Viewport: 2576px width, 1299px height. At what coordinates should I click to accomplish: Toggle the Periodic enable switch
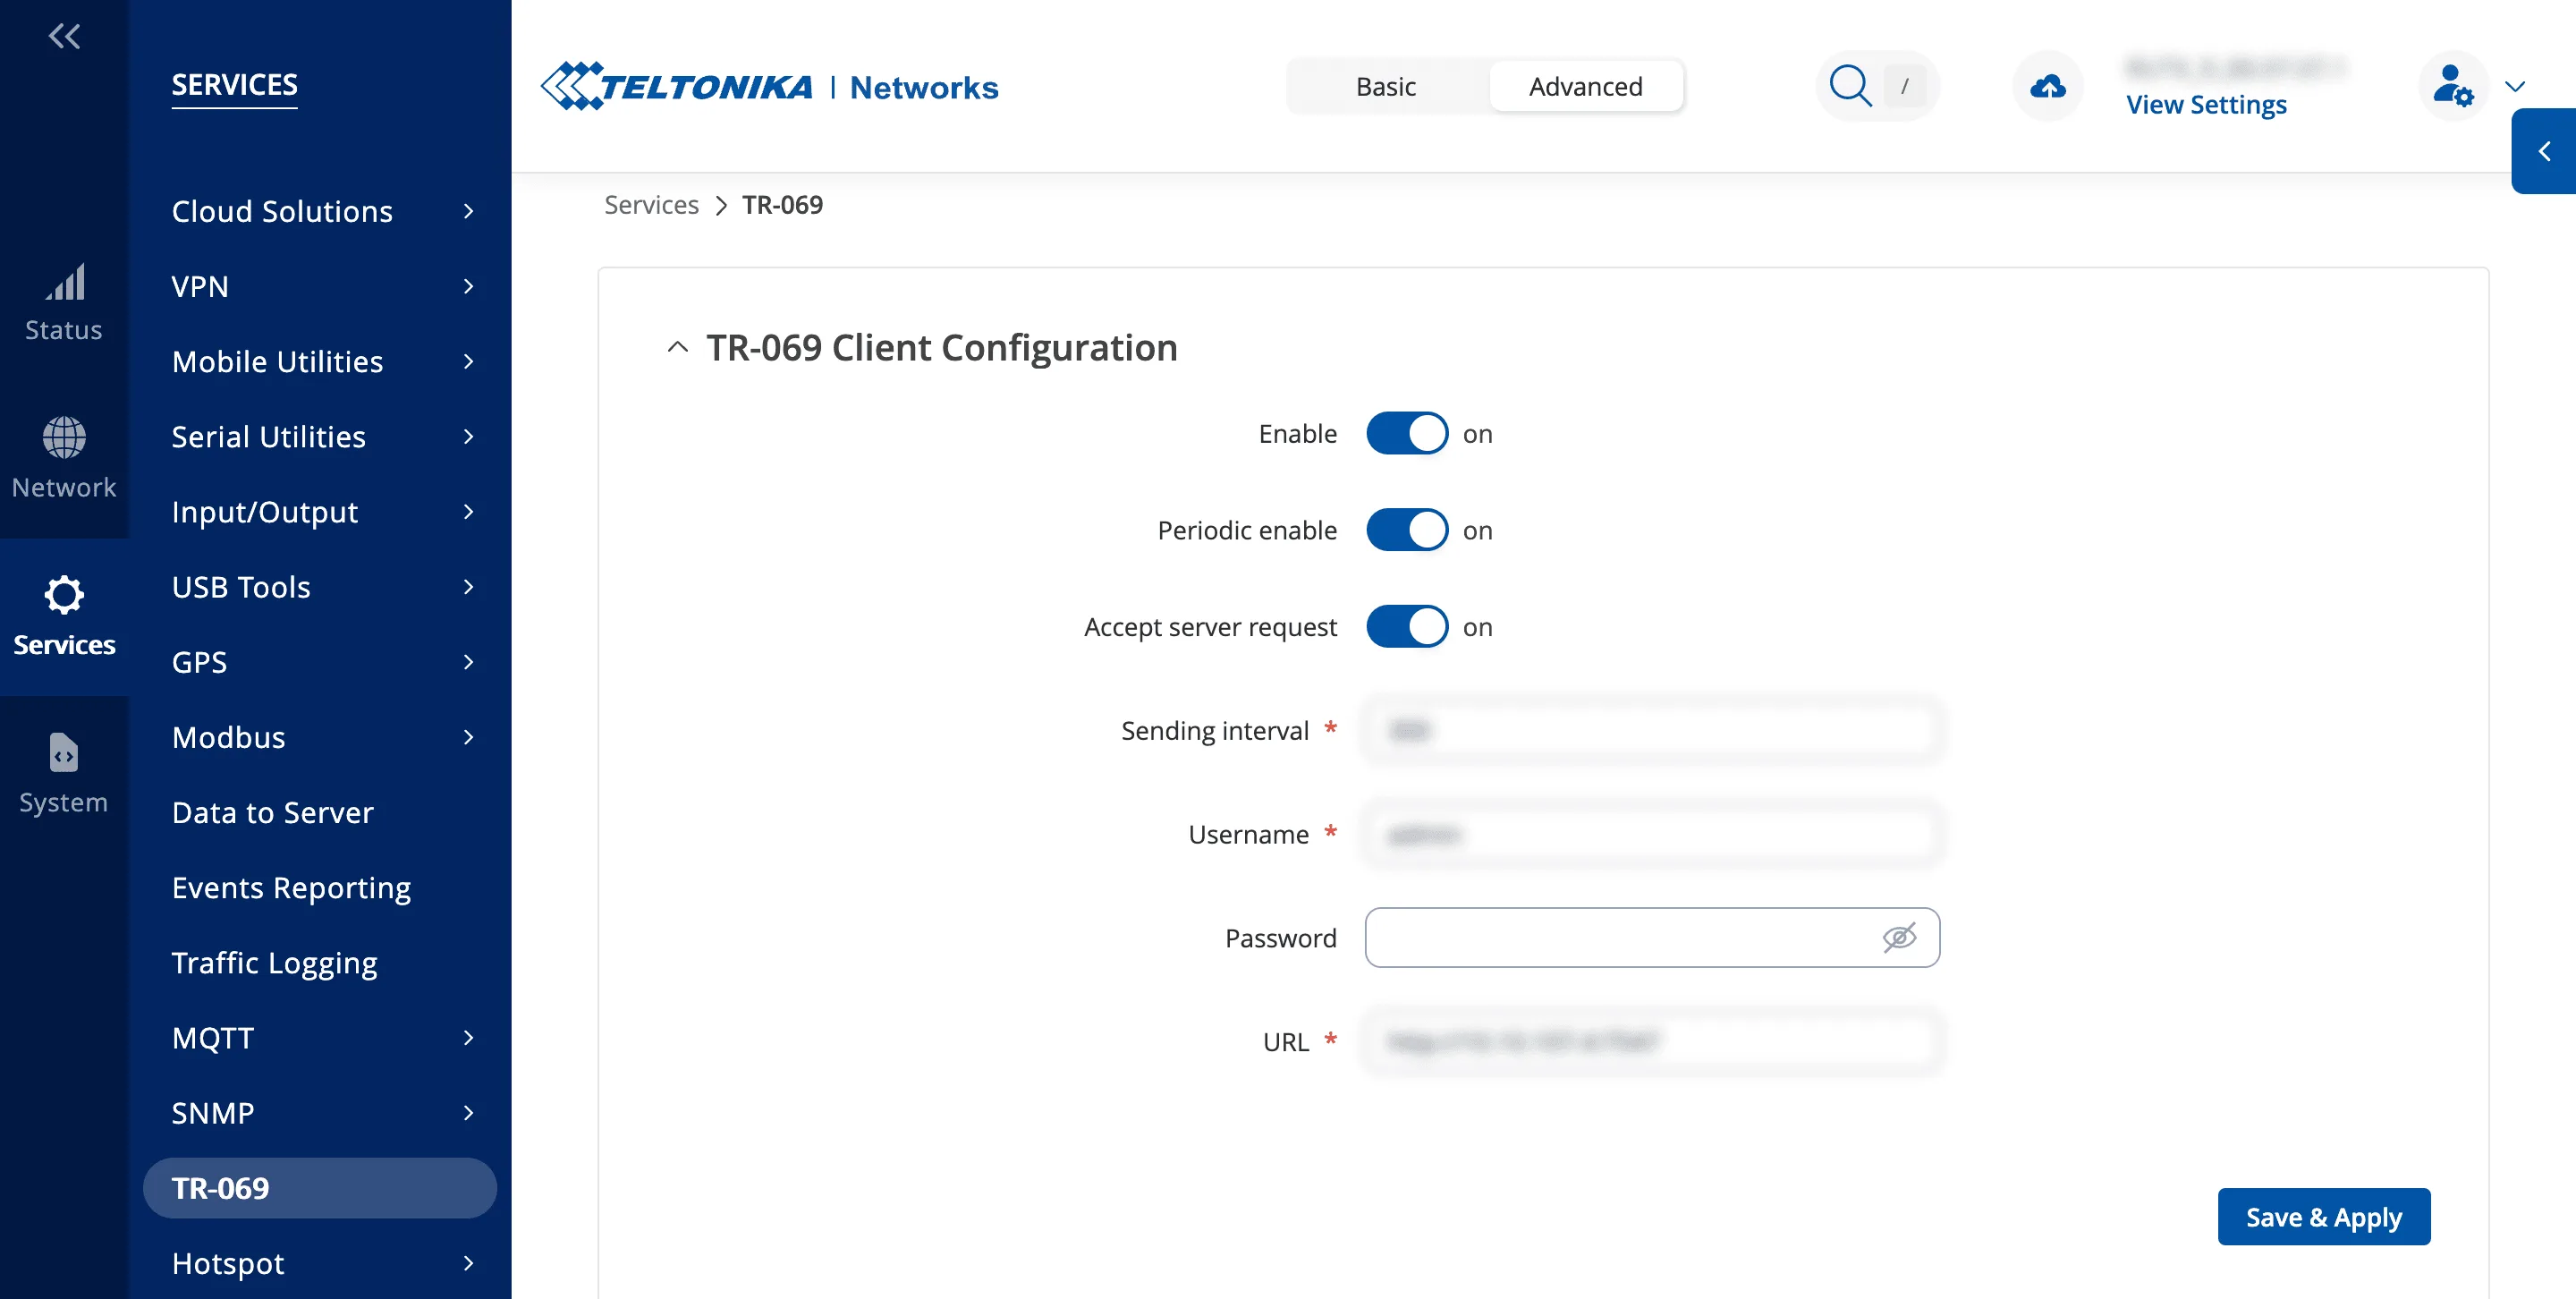tap(1406, 530)
